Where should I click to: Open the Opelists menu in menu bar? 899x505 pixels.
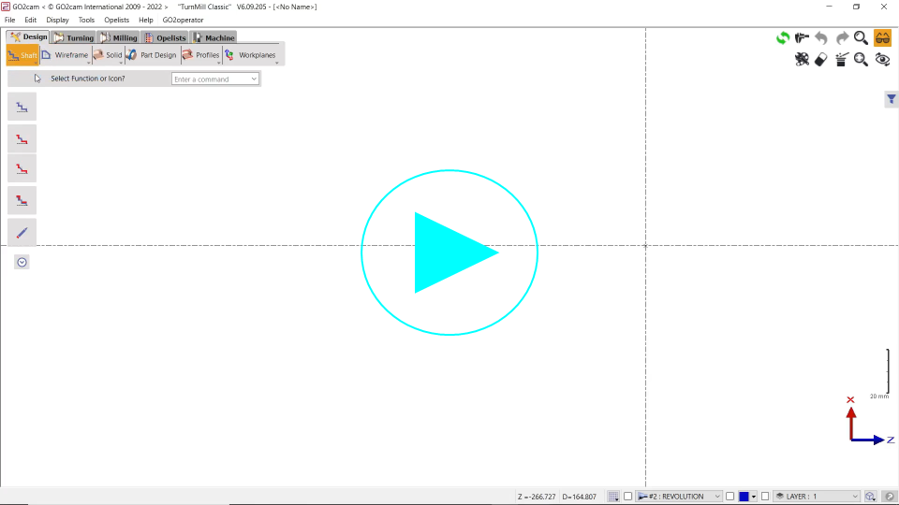click(116, 20)
